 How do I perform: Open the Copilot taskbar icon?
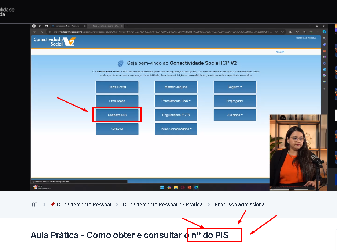pos(169,187)
